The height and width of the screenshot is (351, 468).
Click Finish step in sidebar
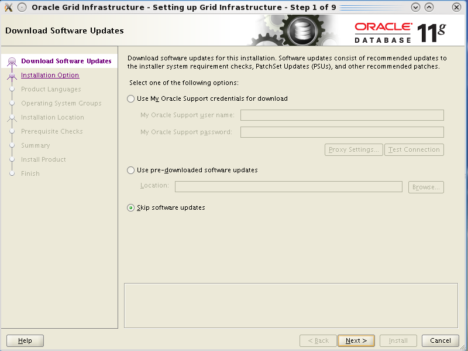30,173
